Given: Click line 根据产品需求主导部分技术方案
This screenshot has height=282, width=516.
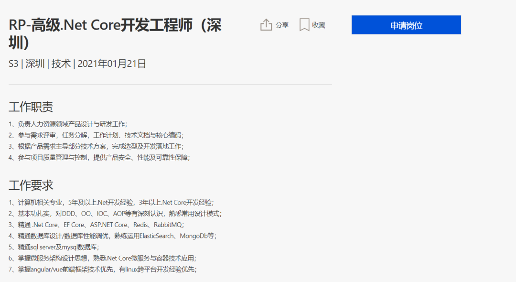Looking at the screenshot, I should click(x=96, y=146).
